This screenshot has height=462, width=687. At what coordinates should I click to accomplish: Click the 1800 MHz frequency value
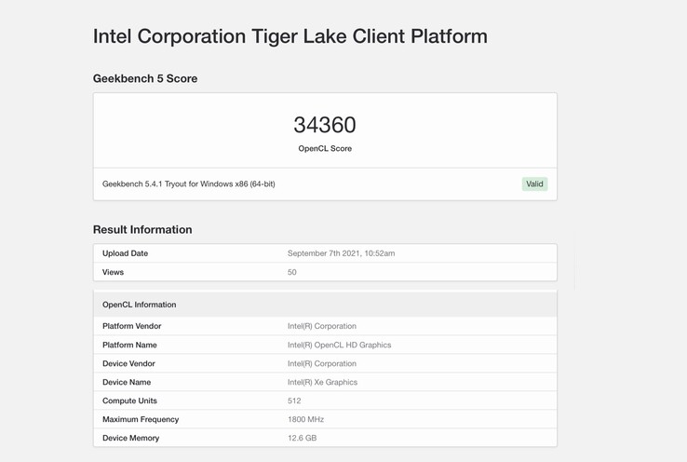pos(307,419)
